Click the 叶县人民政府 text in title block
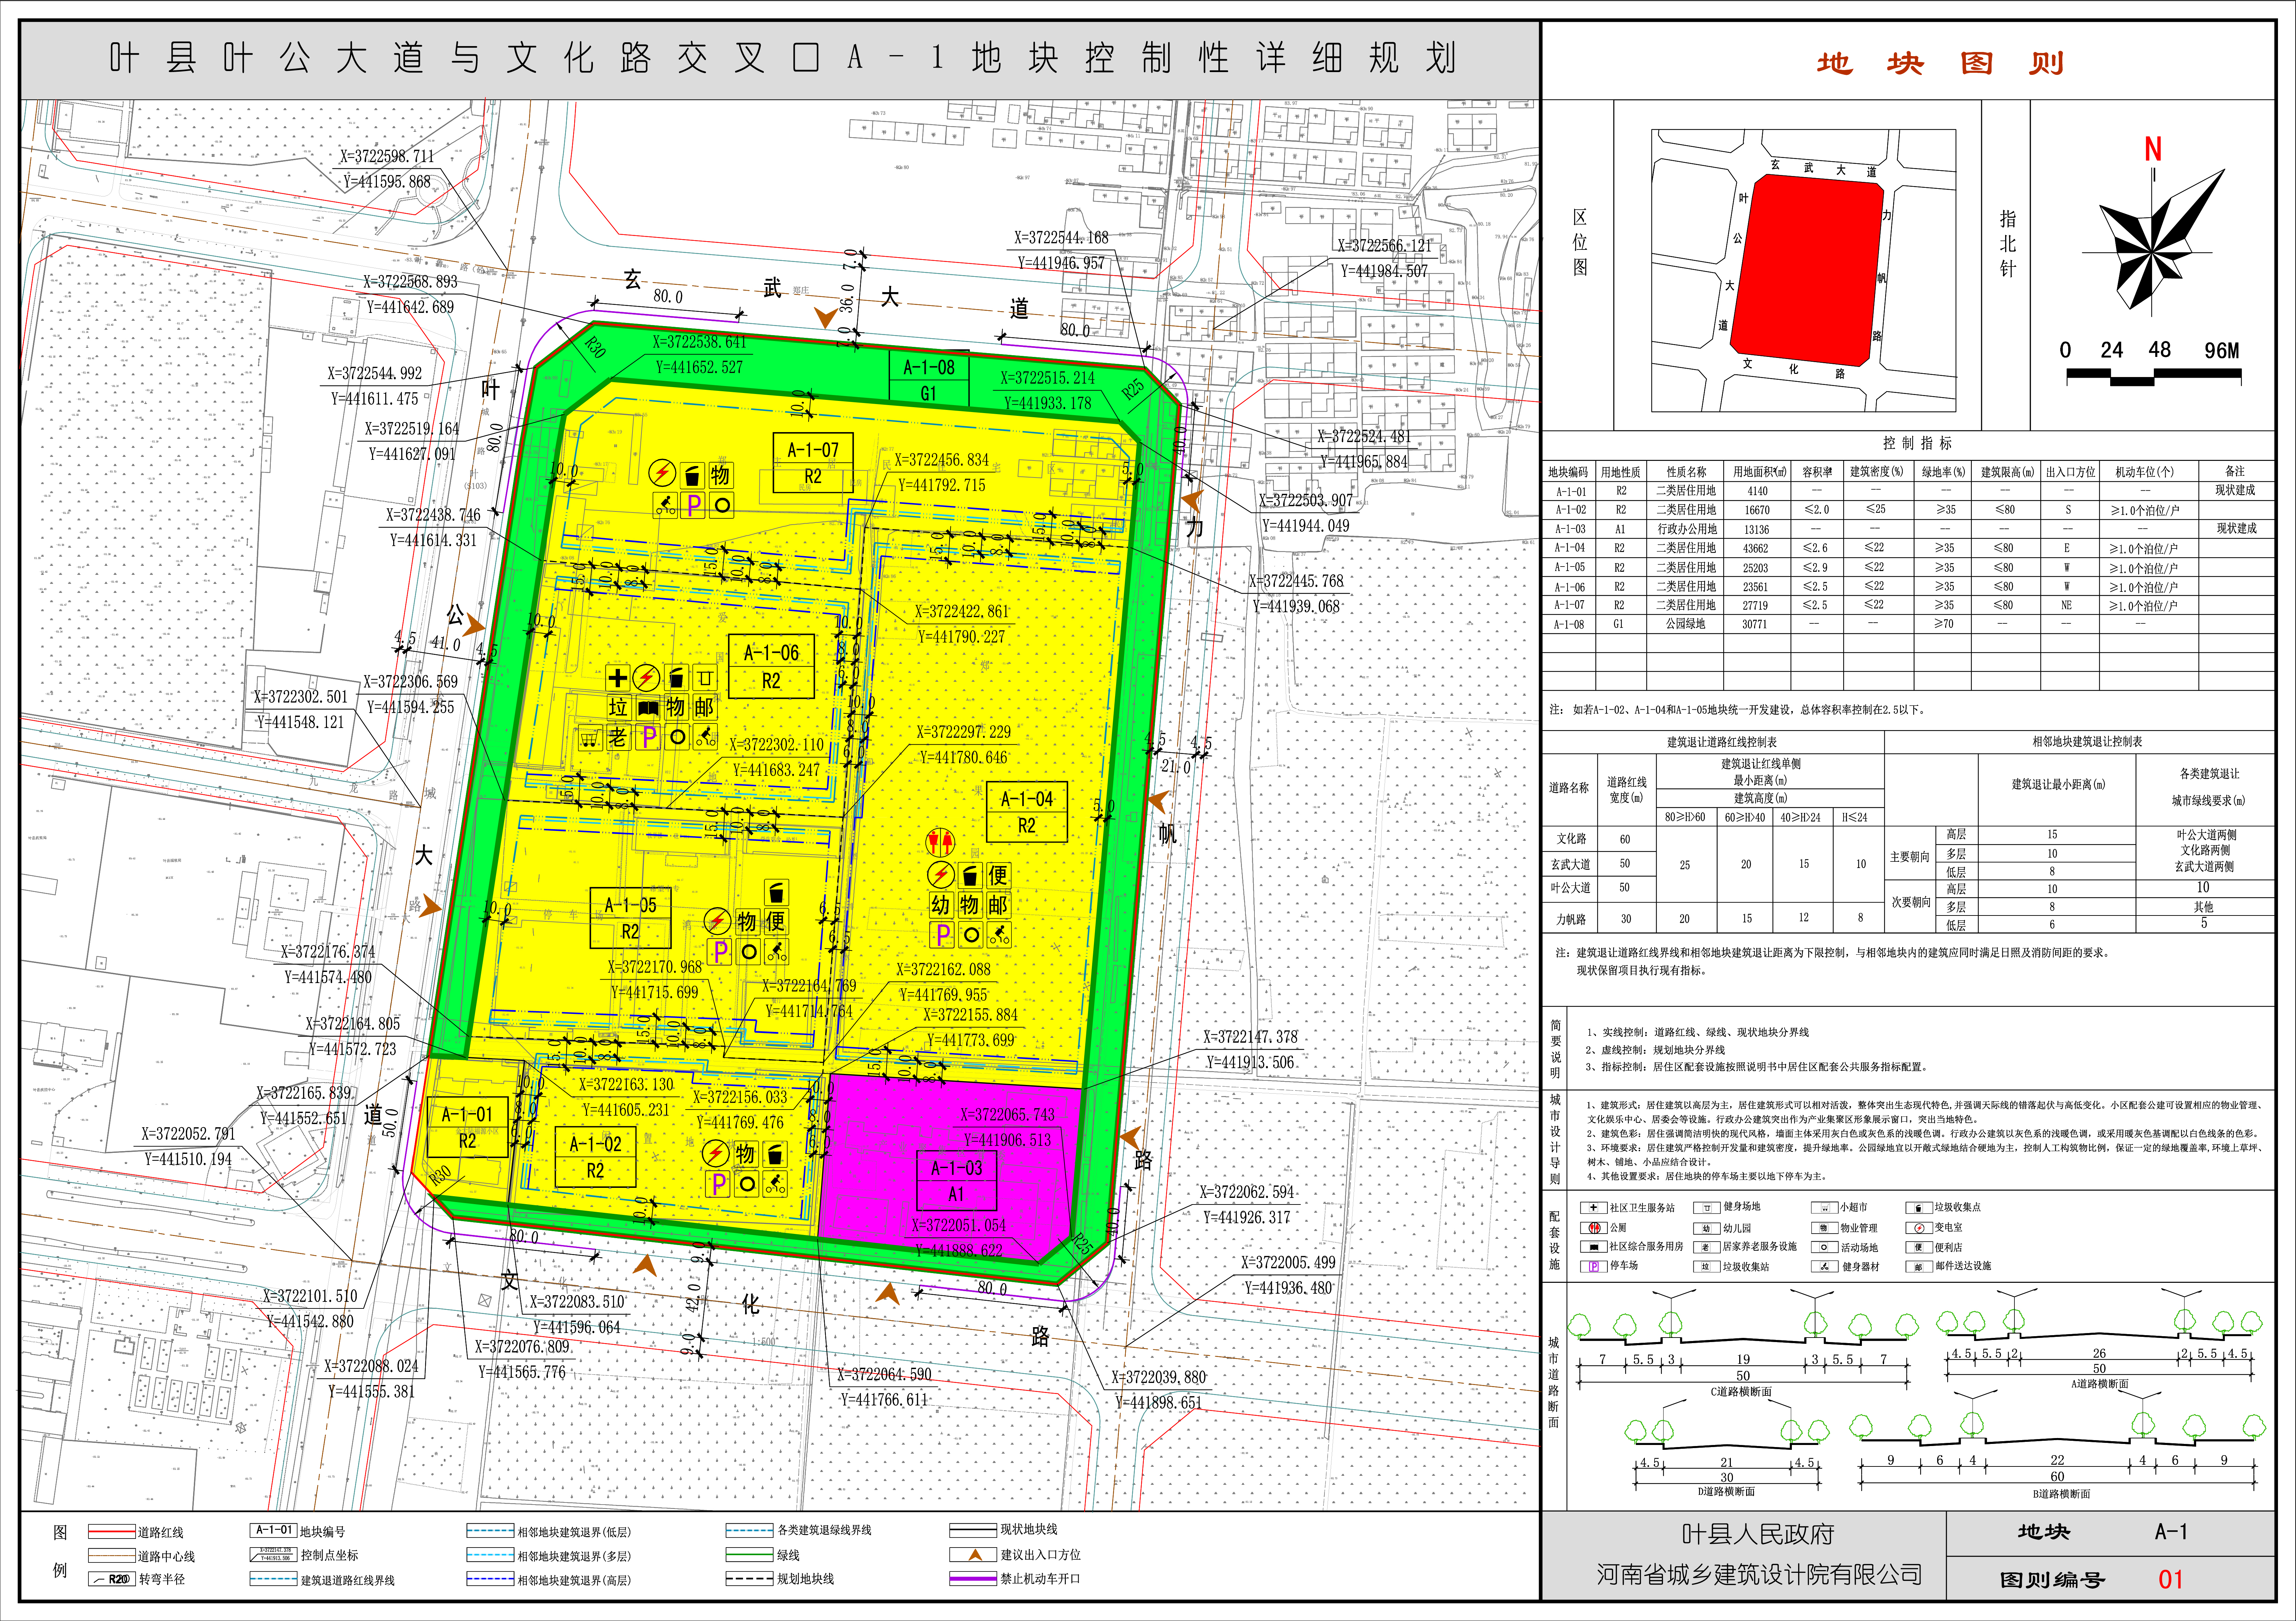Screen dimensions: 2296x1621 pyautogui.click(x=1758, y=1534)
